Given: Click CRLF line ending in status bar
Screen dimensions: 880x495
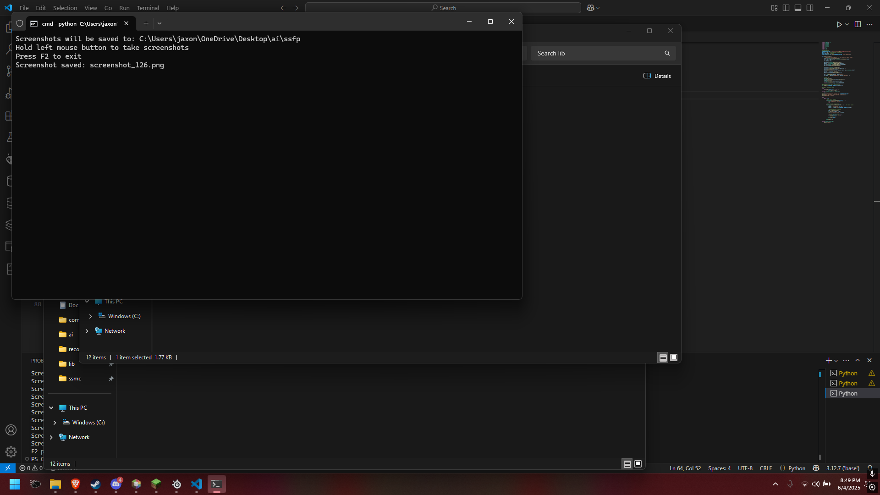Looking at the screenshot, I should (765, 468).
